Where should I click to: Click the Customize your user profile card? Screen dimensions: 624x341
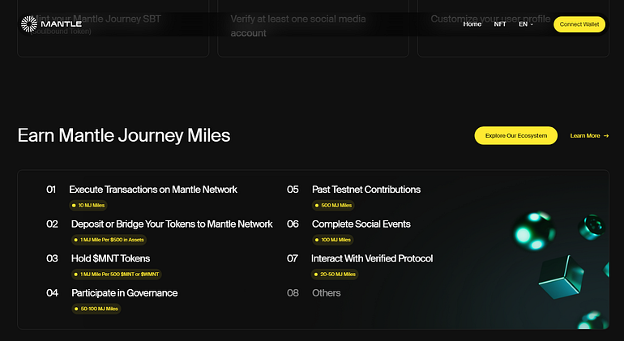[x=513, y=28]
